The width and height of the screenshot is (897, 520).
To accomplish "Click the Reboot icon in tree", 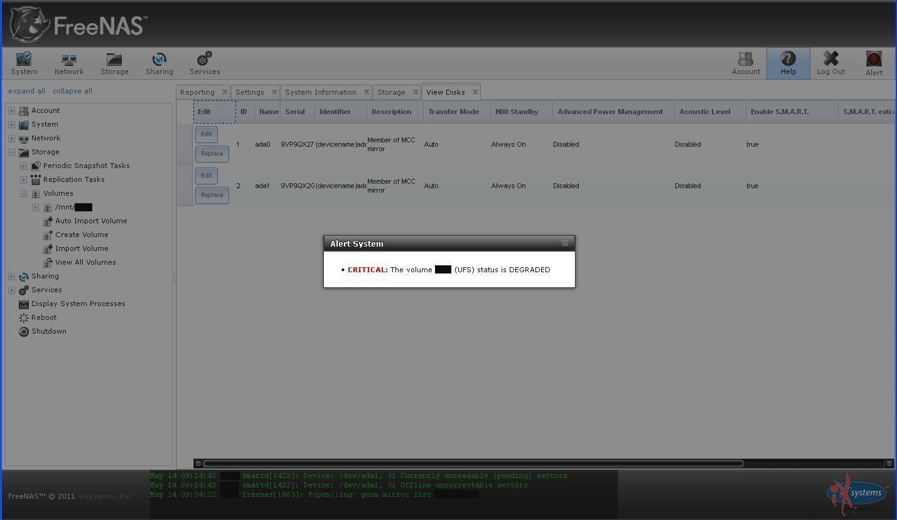I will [x=24, y=318].
